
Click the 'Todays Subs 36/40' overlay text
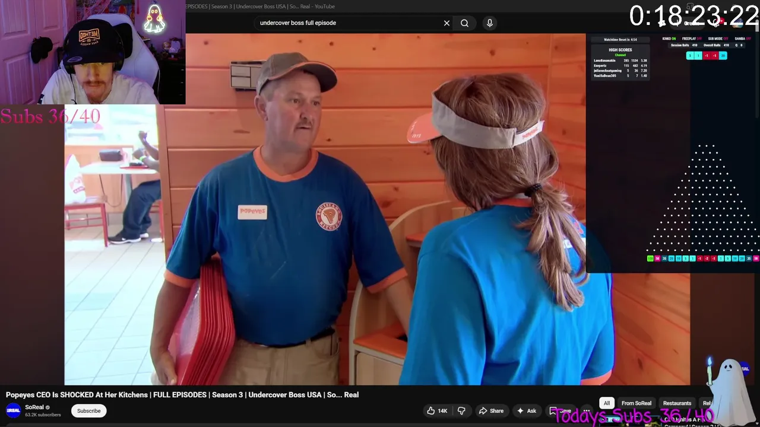634,416
